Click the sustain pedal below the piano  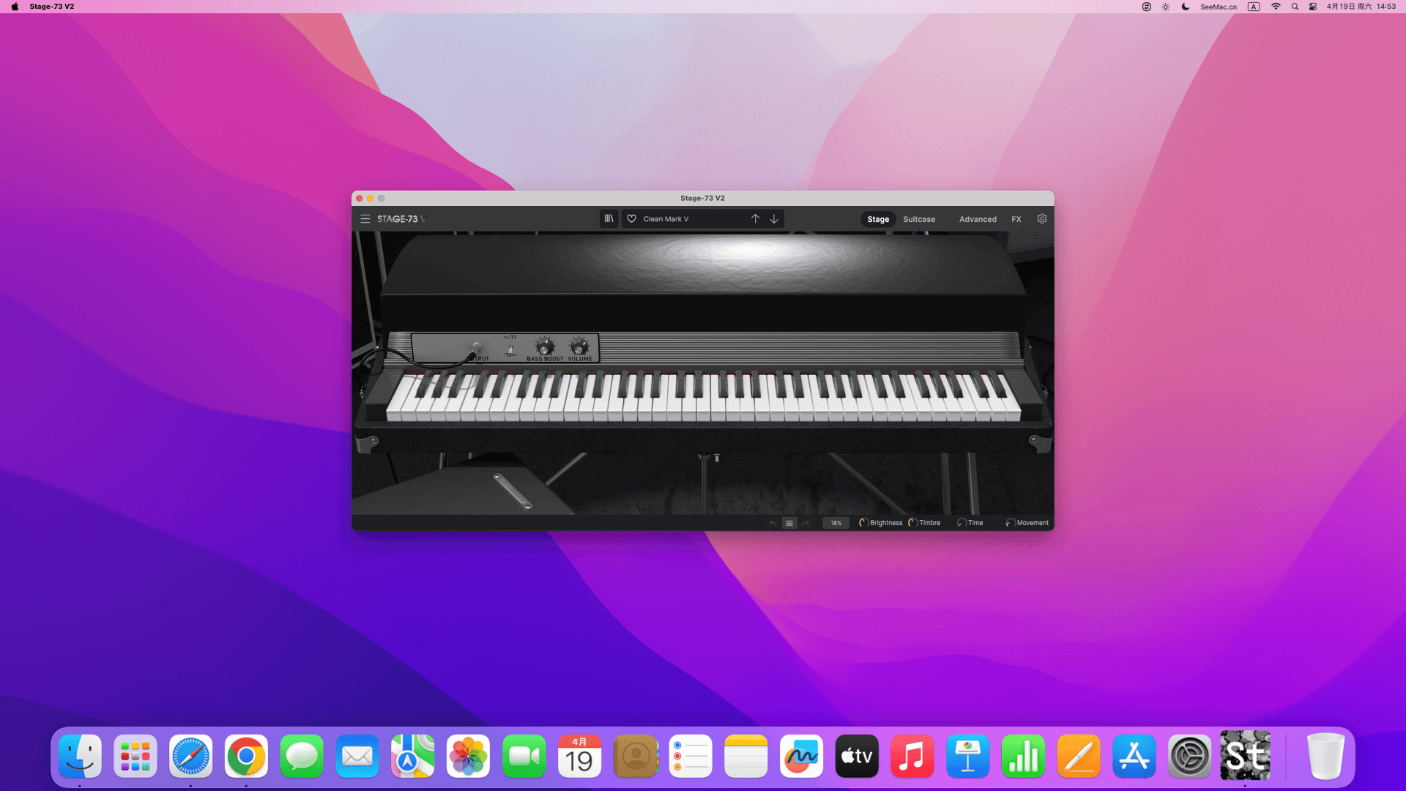click(x=513, y=491)
